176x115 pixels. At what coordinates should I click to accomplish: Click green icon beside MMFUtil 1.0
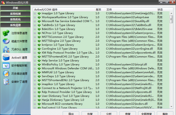click(39, 72)
